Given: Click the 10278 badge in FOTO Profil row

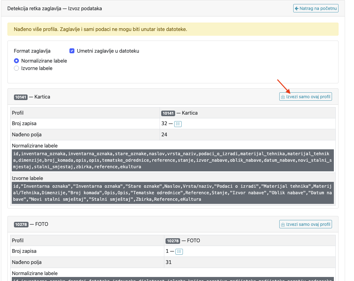Looking at the screenshot, I should (x=173, y=241).
